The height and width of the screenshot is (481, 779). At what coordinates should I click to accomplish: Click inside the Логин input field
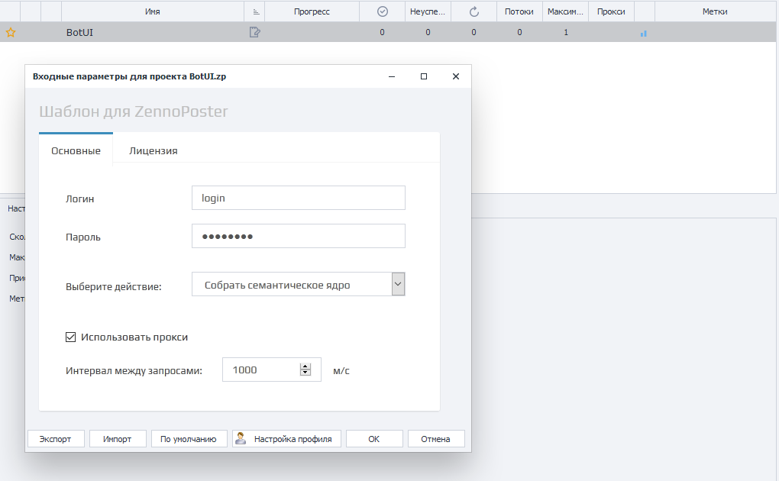pyautogui.click(x=298, y=197)
